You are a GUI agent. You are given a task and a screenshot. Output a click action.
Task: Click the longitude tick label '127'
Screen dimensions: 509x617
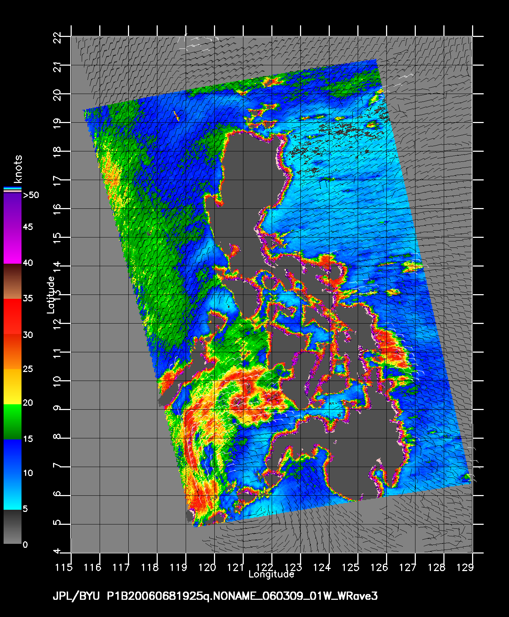click(x=408, y=567)
